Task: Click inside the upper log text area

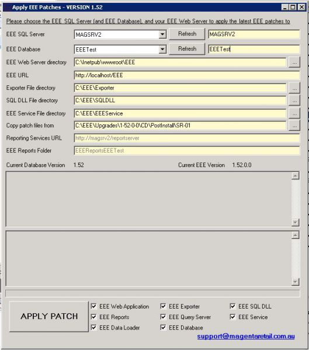Action: 148,199
